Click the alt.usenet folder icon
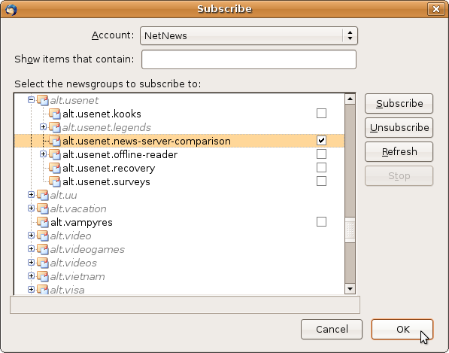This screenshot has height=353, width=449. tap(43, 100)
